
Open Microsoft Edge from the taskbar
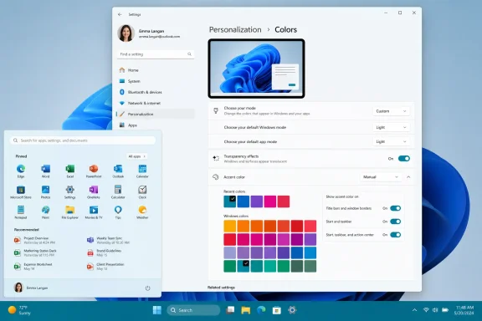[x=261, y=310]
